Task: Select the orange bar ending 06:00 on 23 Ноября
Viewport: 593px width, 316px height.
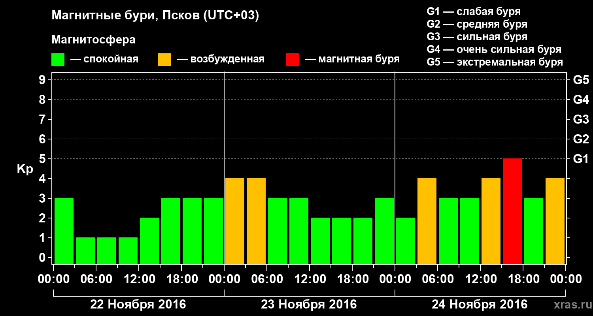Action: coord(256,221)
